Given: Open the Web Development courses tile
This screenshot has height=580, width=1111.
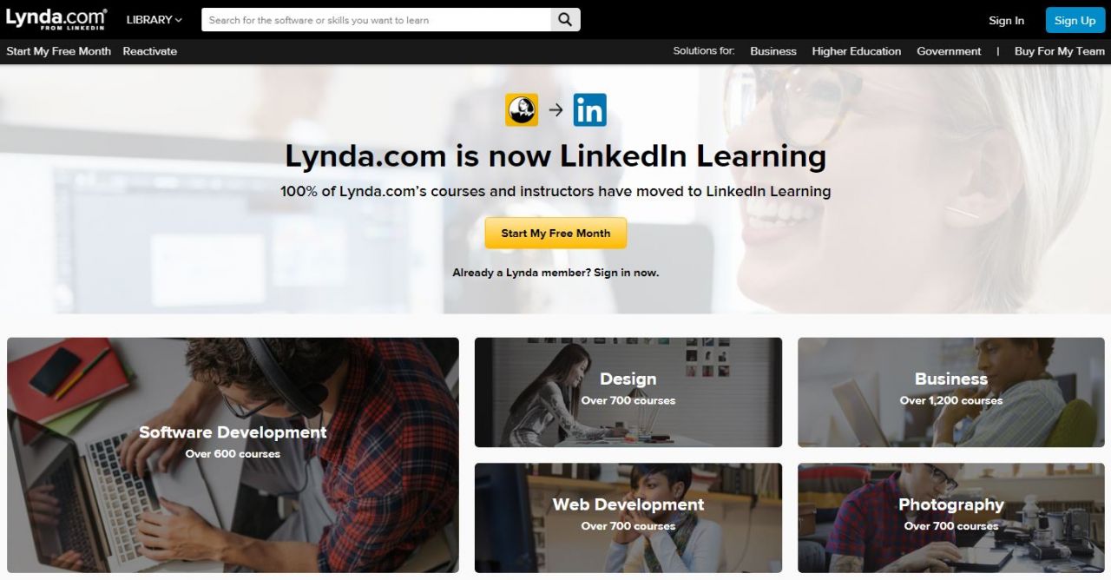Looking at the screenshot, I should click(x=628, y=517).
